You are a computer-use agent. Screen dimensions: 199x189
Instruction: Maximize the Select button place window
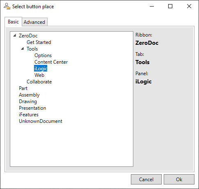click(x=170, y=6)
